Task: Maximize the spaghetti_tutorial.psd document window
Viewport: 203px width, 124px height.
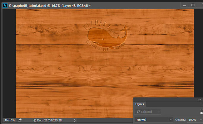Action: coord(193,5)
